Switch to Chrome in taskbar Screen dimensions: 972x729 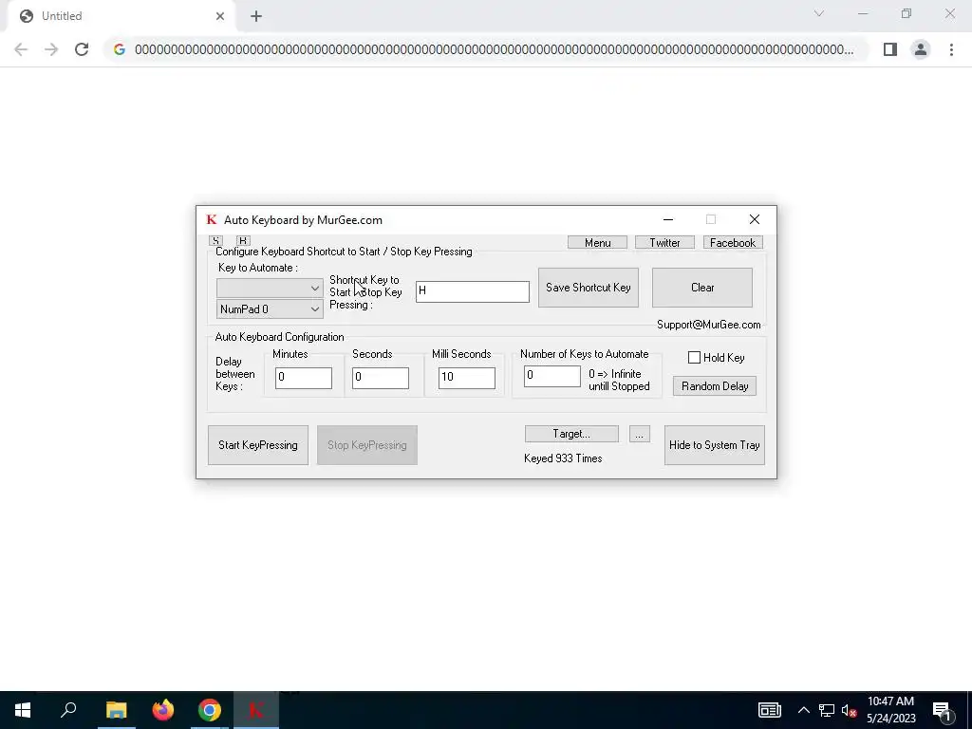coord(210,710)
